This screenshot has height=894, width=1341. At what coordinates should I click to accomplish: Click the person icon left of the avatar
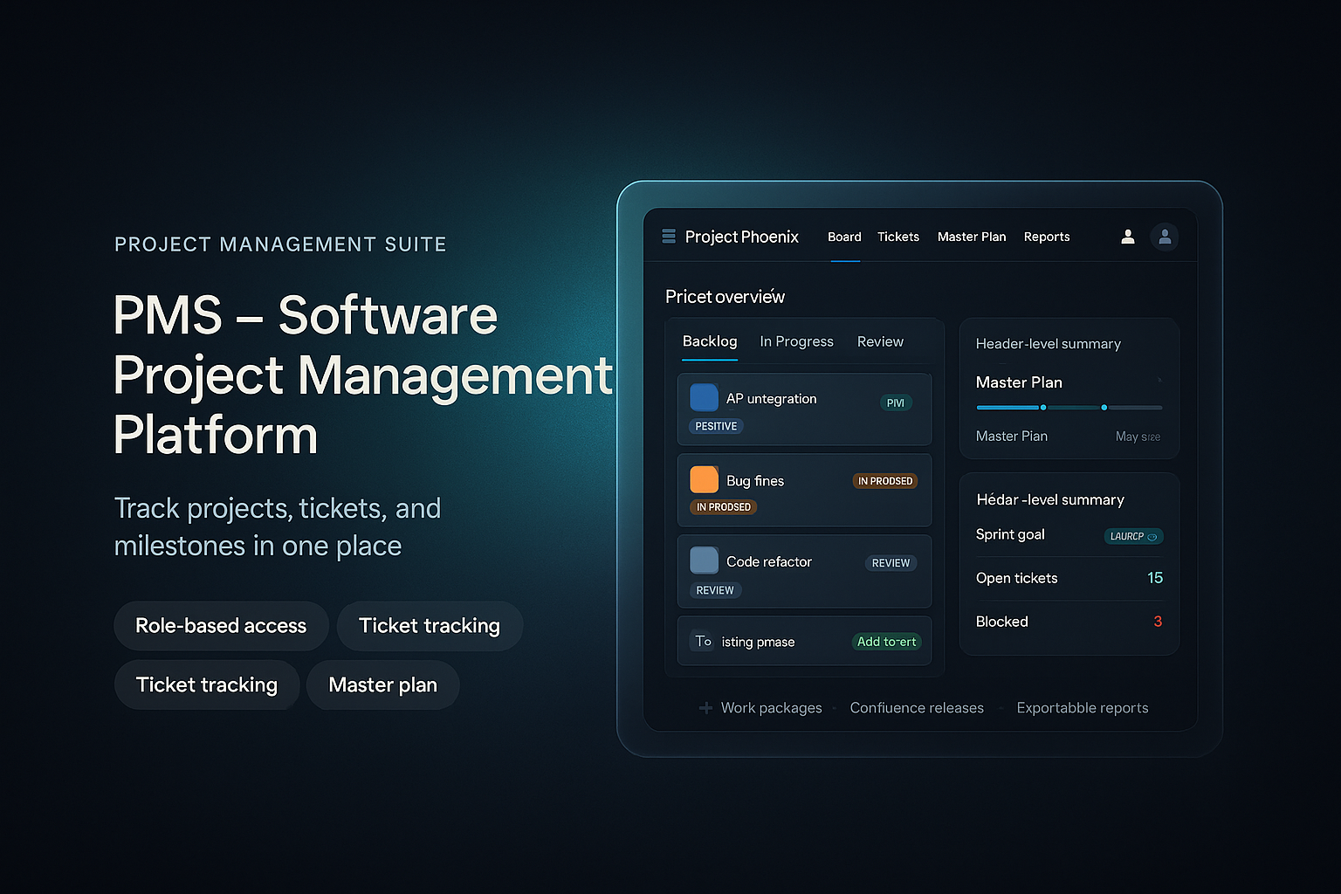point(1127,237)
